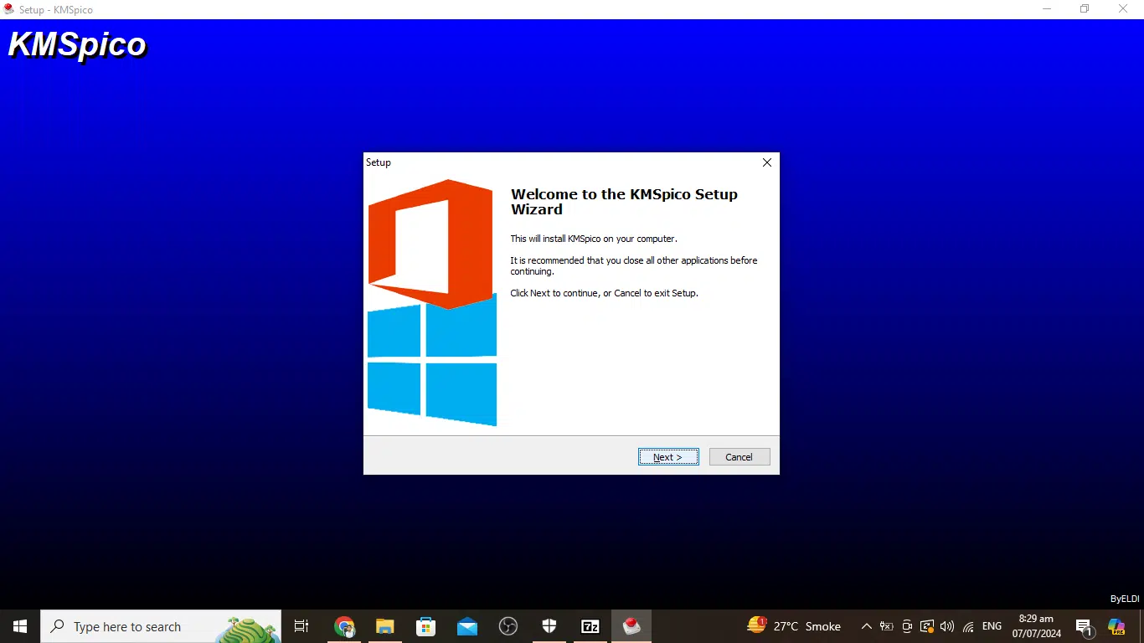Open File Explorer from the taskbar

[385, 626]
